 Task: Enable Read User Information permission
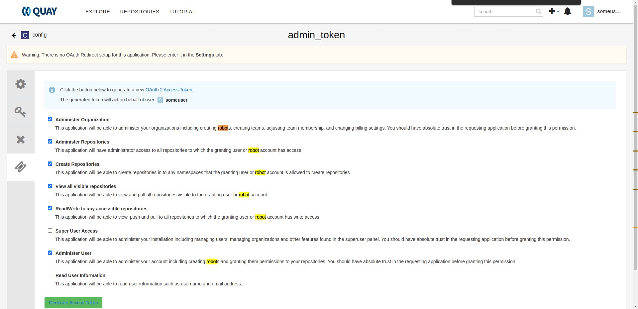[x=50, y=275]
